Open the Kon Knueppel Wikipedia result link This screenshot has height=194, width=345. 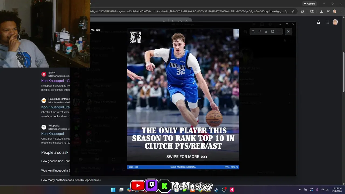(53, 134)
